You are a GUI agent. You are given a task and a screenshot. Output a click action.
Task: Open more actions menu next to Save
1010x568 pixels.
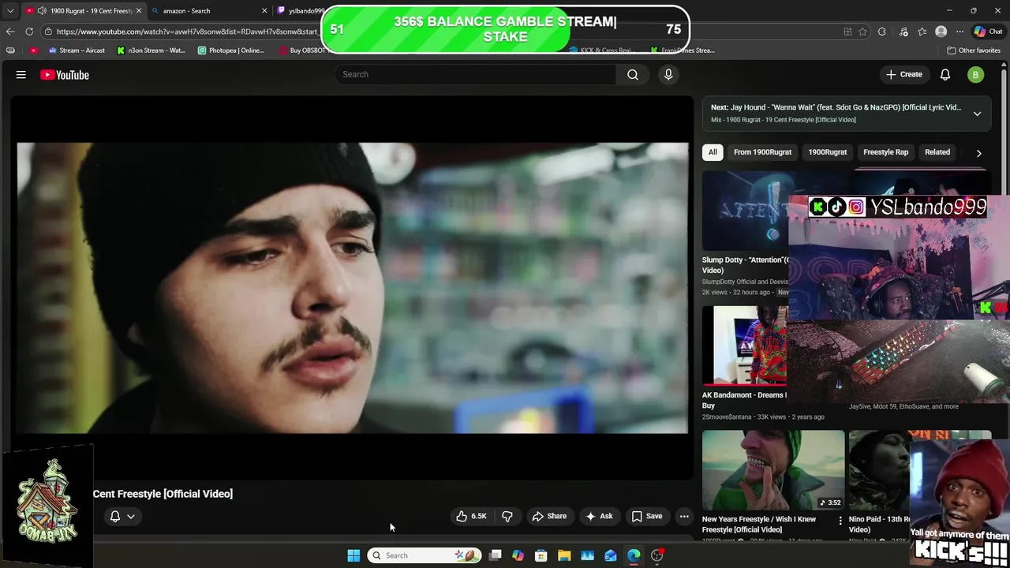pyautogui.click(x=684, y=516)
